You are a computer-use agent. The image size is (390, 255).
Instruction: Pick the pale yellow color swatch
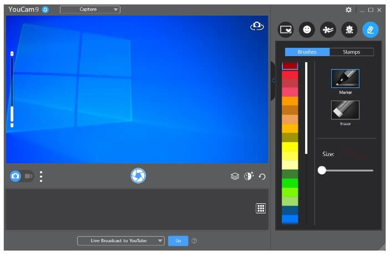290,165
